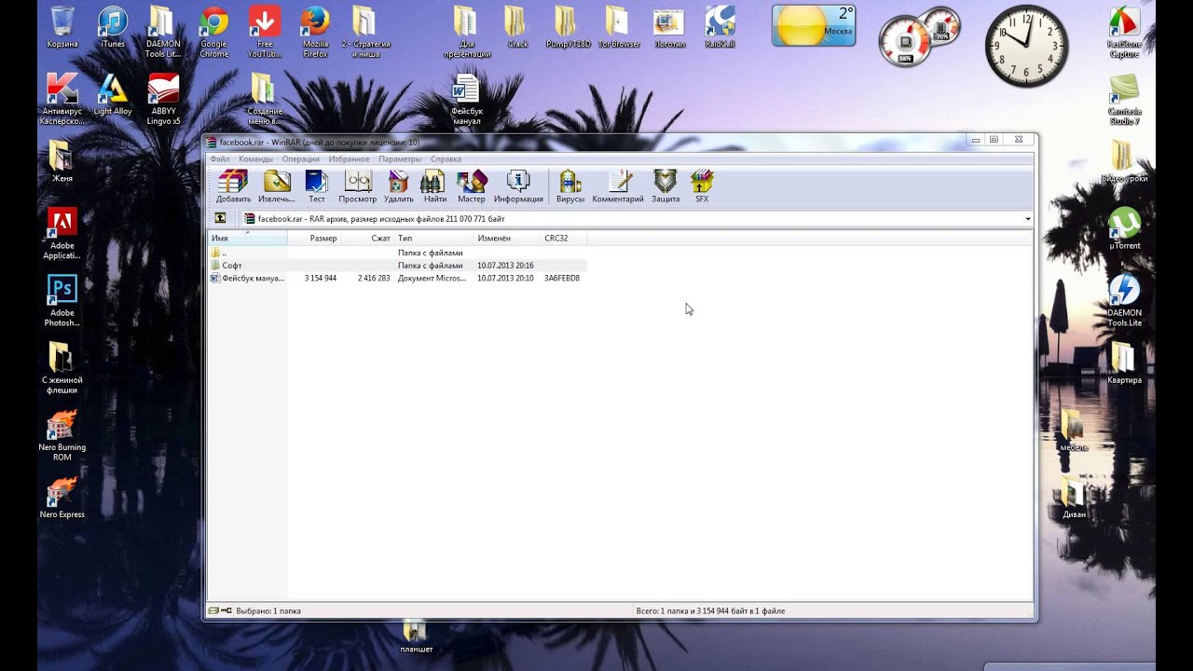Select the iTunes desktop icon

coord(113,28)
